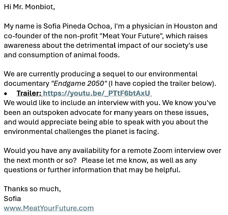Screen dimensions: 228x215
Task: Click the "Thanks so much," closing line
Action: coord(32,189)
